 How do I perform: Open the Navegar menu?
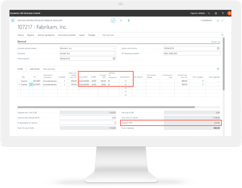[92, 34]
